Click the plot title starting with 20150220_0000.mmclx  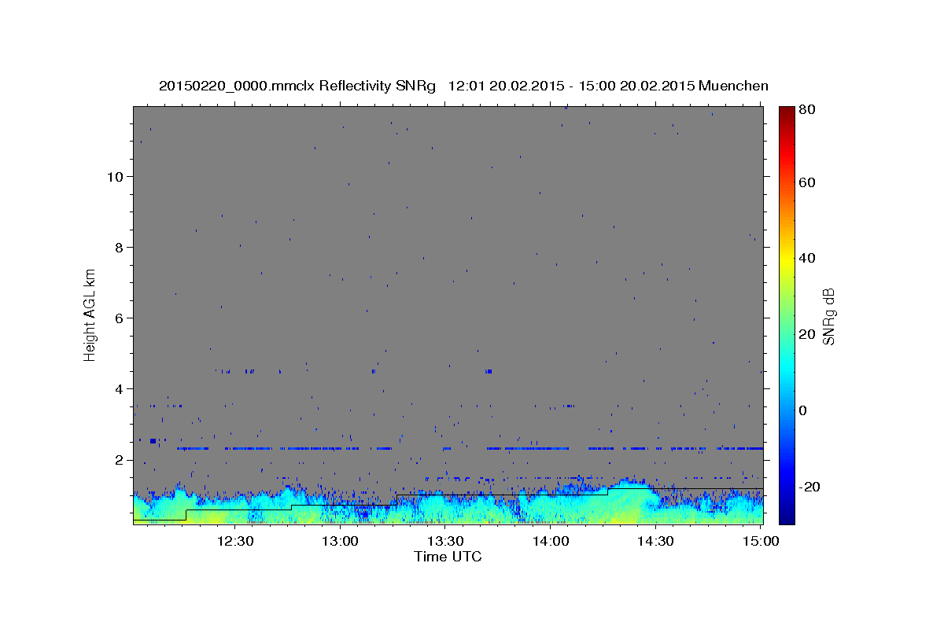click(463, 86)
